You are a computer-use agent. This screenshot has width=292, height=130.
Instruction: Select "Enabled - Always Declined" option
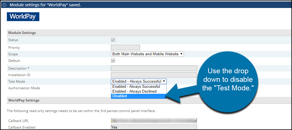pos(139,92)
